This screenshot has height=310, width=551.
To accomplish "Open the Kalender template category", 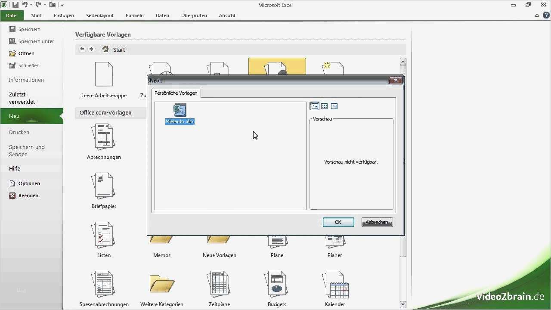I will [335, 284].
